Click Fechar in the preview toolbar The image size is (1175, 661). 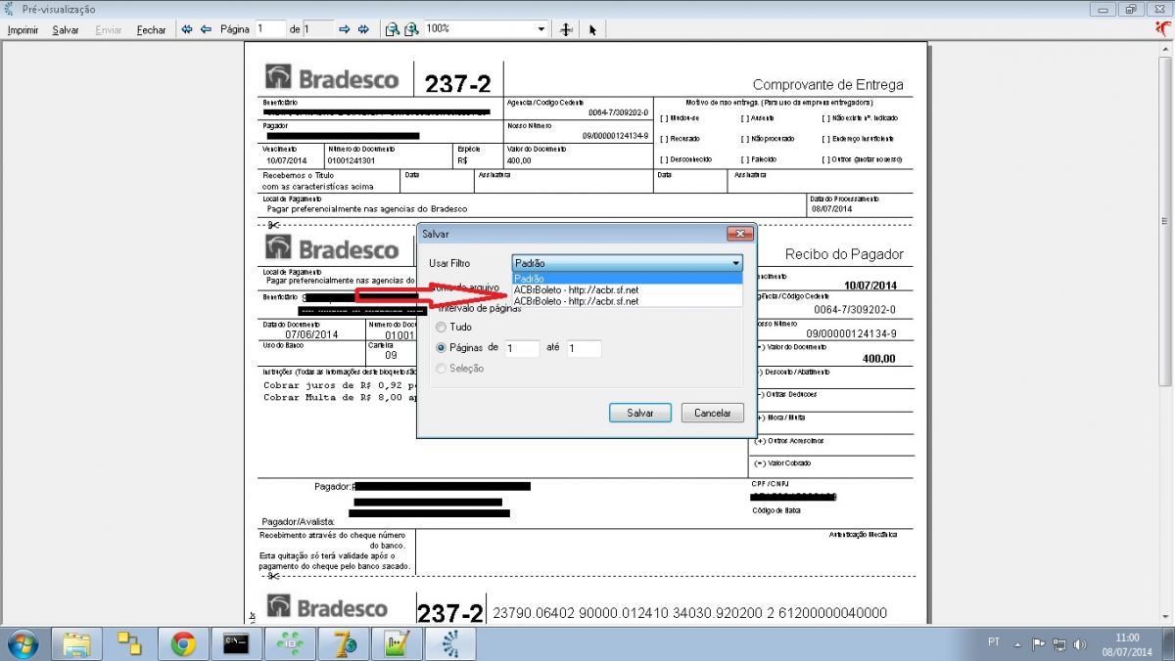coord(151,30)
